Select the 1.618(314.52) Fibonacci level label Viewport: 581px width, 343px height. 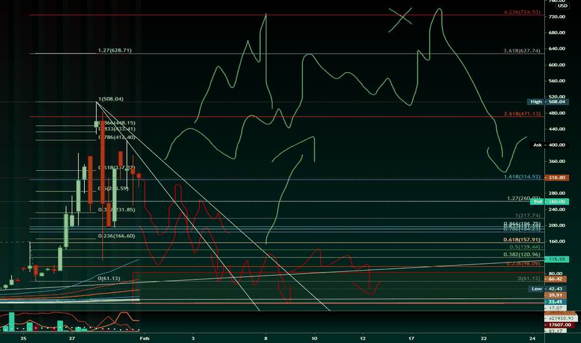pos(522,177)
